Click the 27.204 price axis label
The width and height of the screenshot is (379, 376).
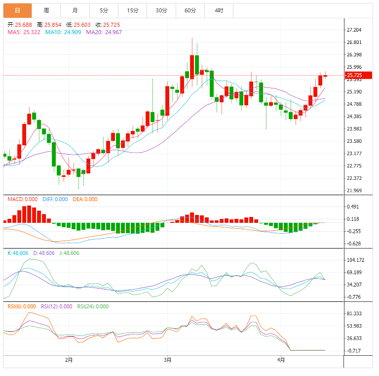354,30
